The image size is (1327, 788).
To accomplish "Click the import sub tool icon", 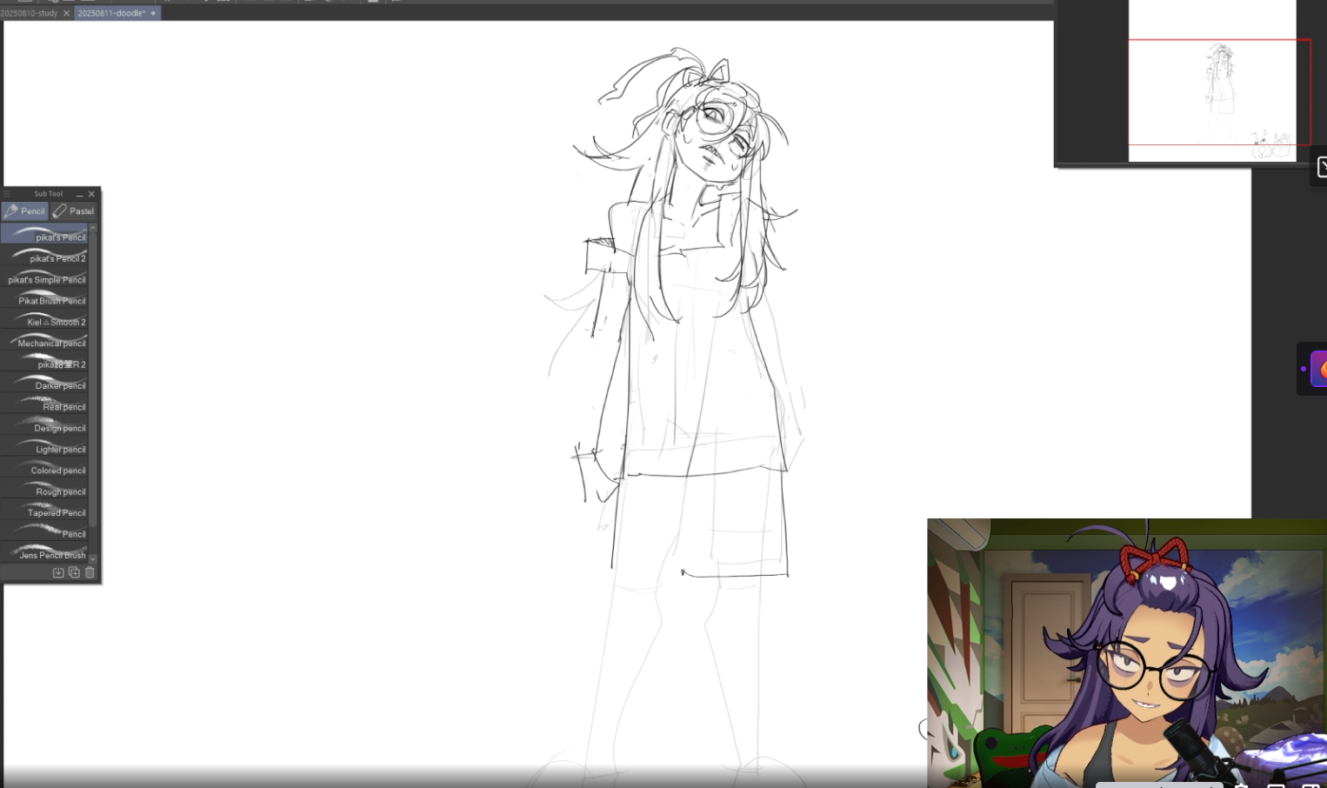I will point(58,572).
